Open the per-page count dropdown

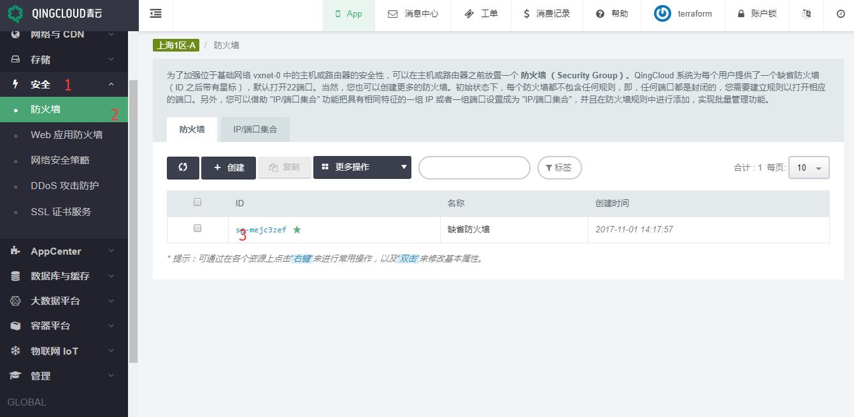click(x=808, y=167)
